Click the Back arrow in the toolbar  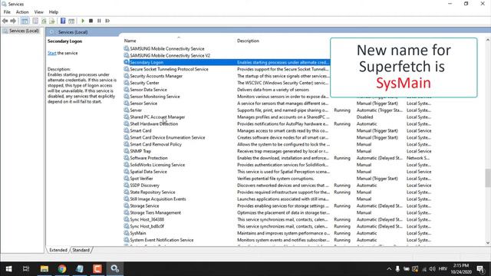(5, 21)
